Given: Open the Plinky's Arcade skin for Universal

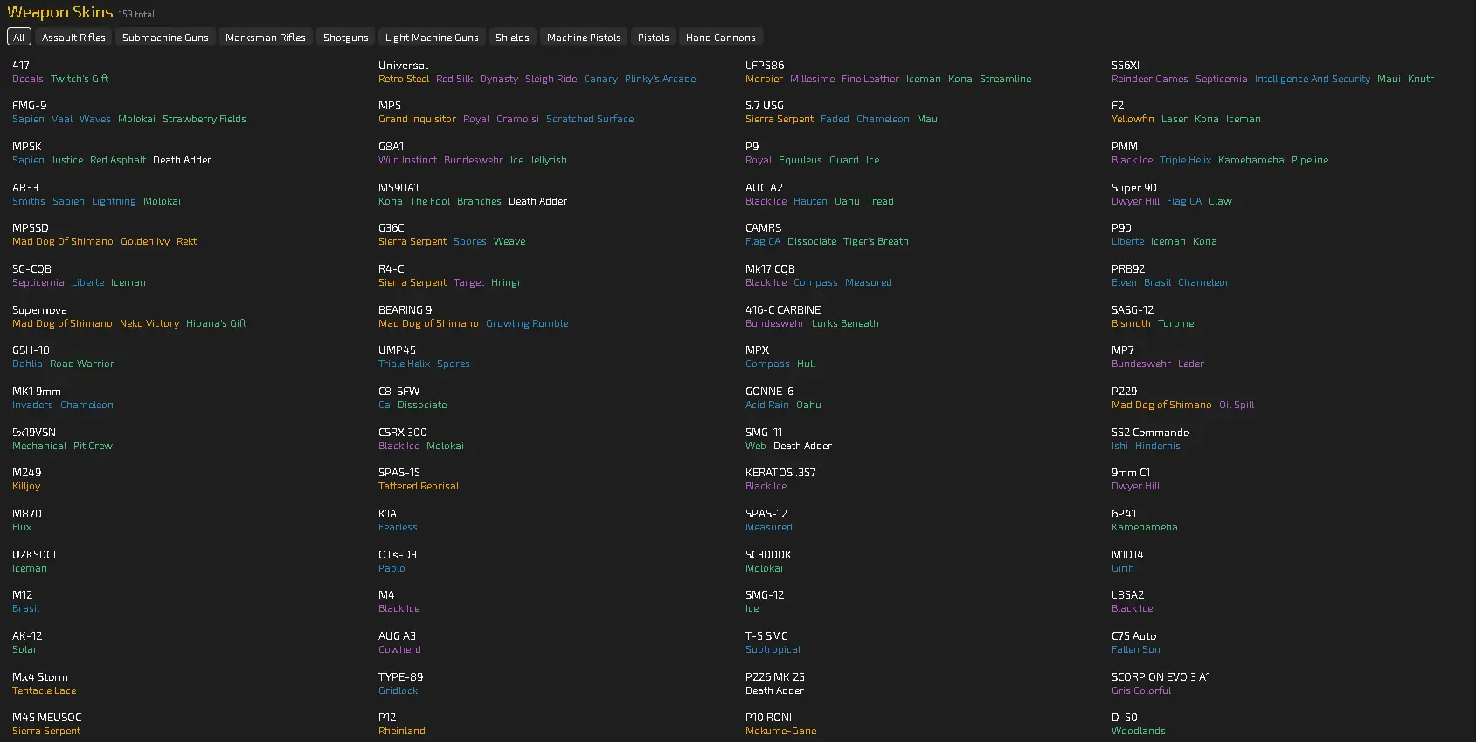Looking at the screenshot, I should click(660, 79).
